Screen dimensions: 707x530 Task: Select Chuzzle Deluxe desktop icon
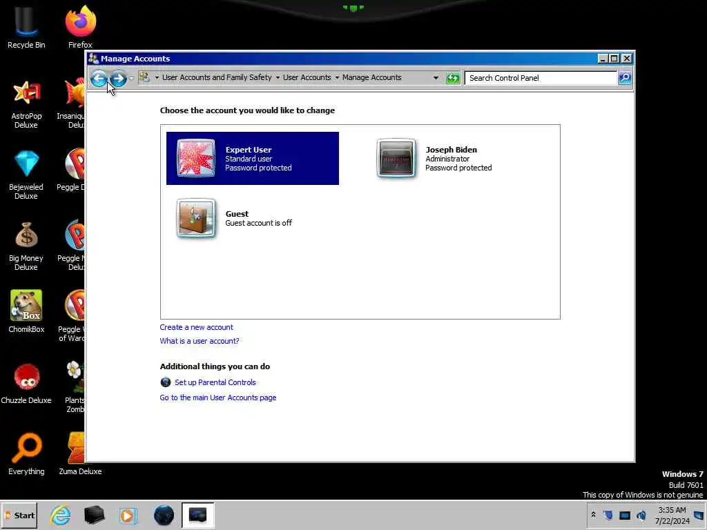[x=26, y=383]
